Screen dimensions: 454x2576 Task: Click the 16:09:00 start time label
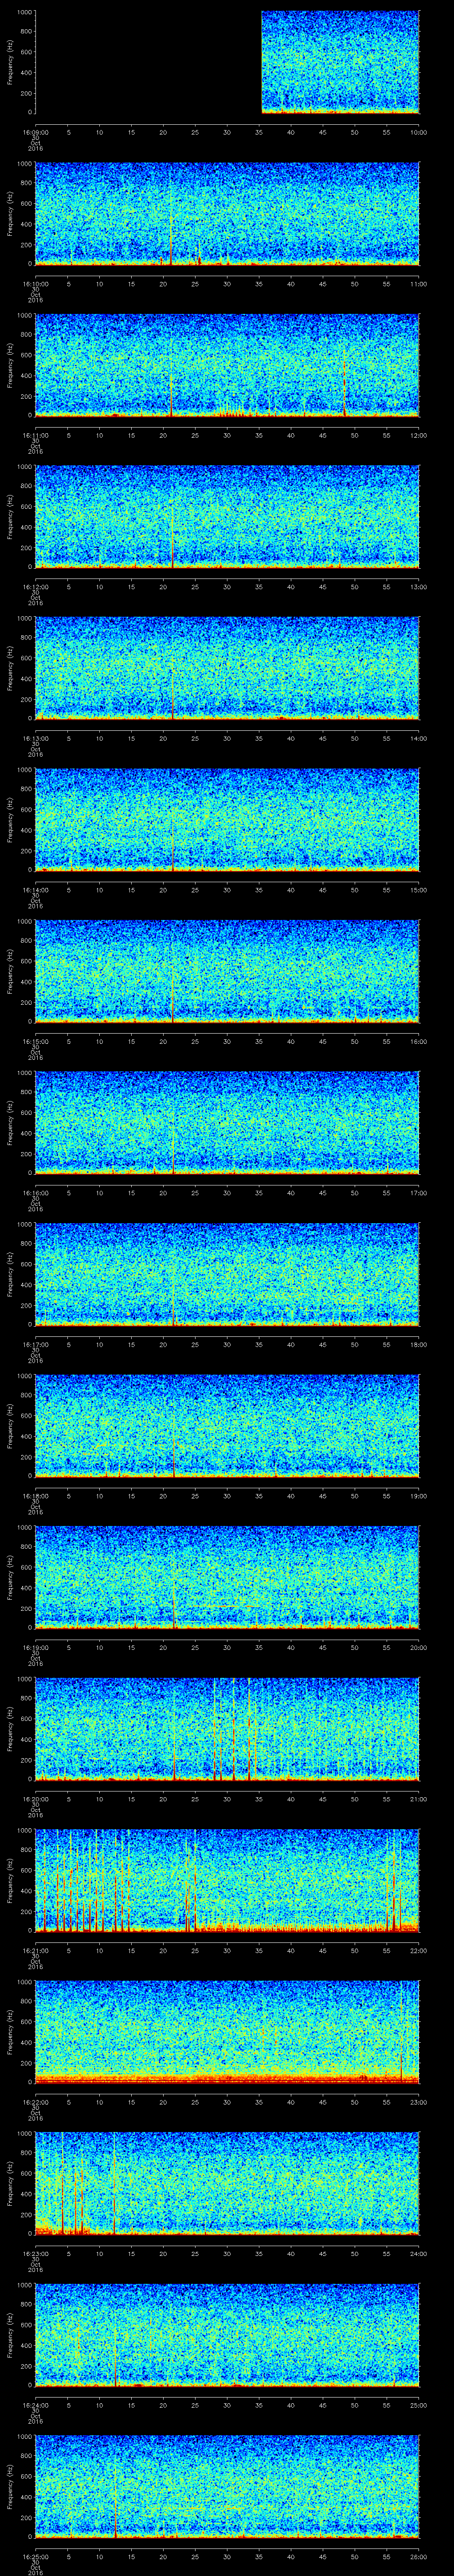click(35, 132)
